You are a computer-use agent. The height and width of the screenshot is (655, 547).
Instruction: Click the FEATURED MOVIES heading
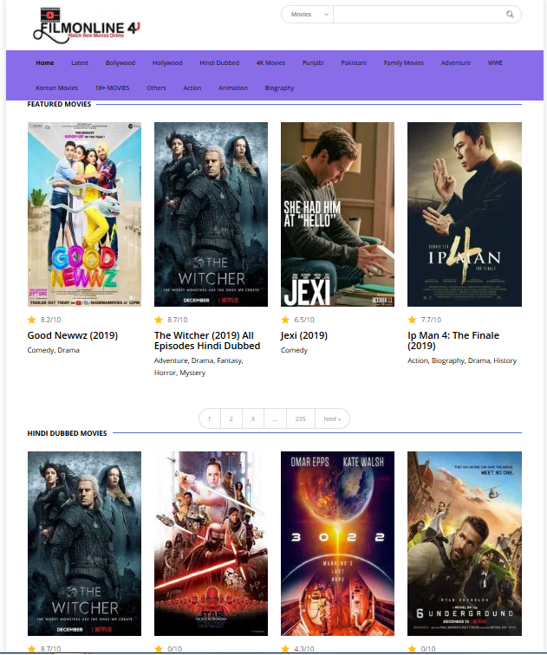pyautogui.click(x=59, y=104)
